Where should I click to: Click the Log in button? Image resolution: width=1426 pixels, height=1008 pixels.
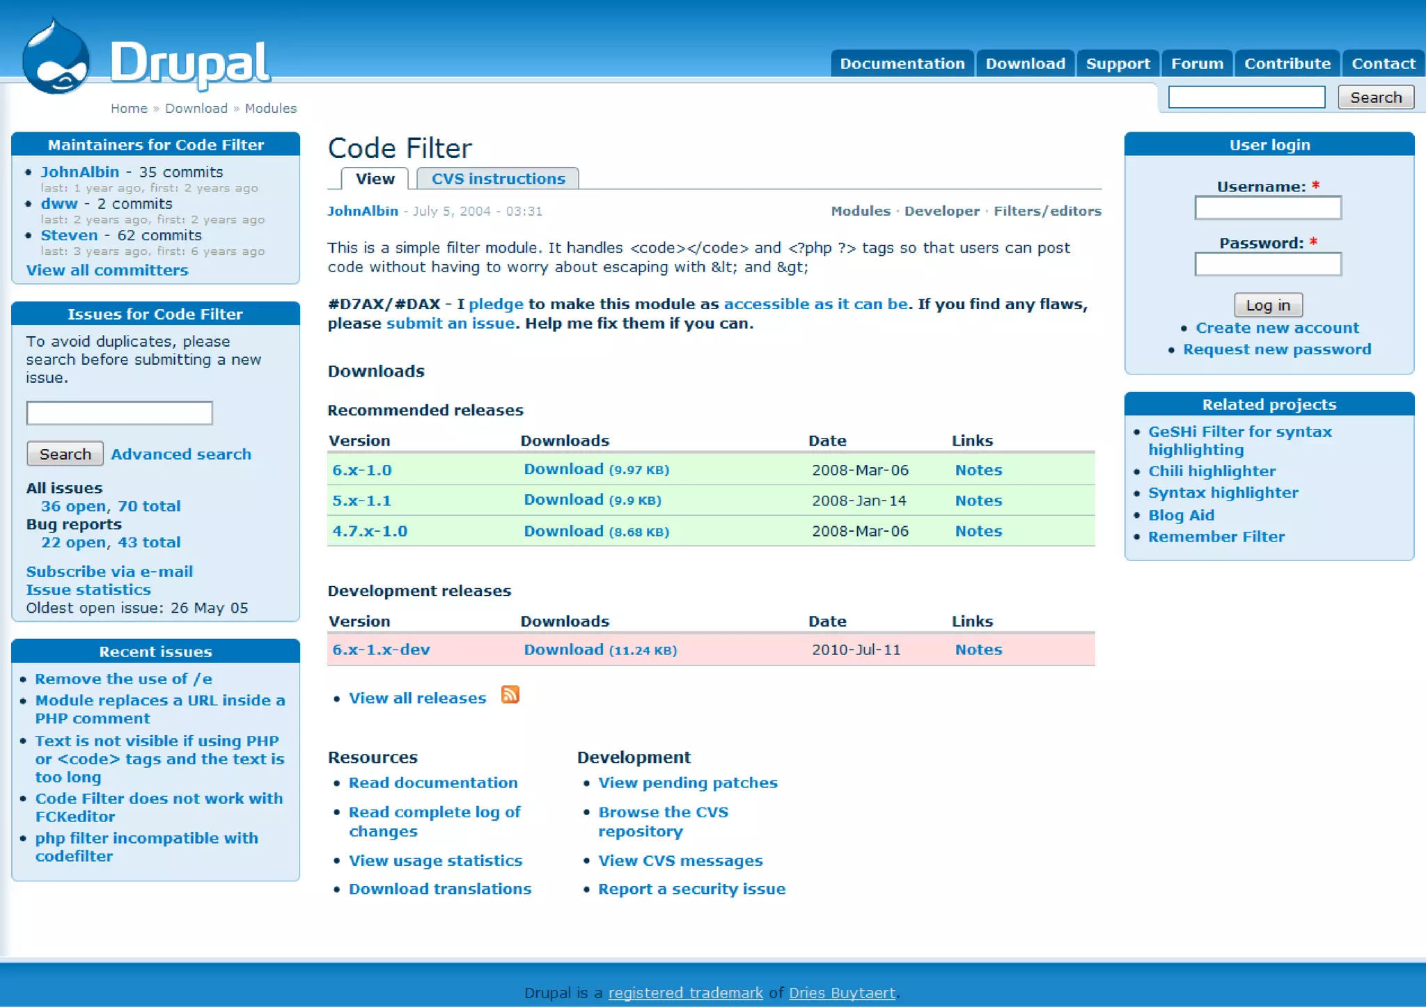pos(1267,305)
